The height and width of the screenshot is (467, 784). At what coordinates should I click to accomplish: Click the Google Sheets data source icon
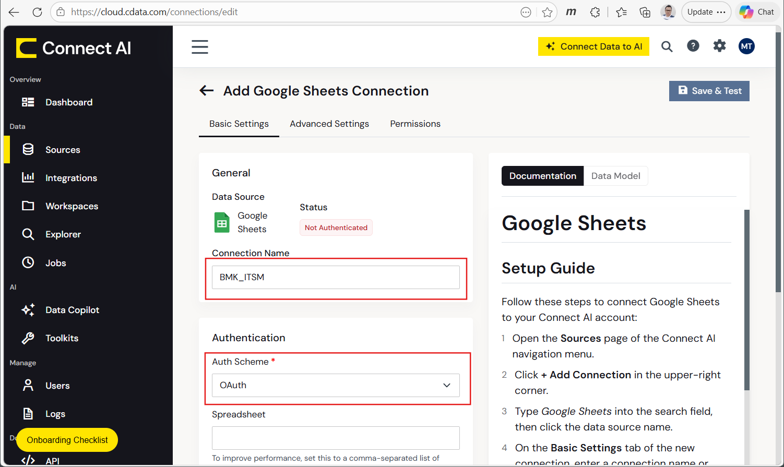pyautogui.click(x=222, y=222)
